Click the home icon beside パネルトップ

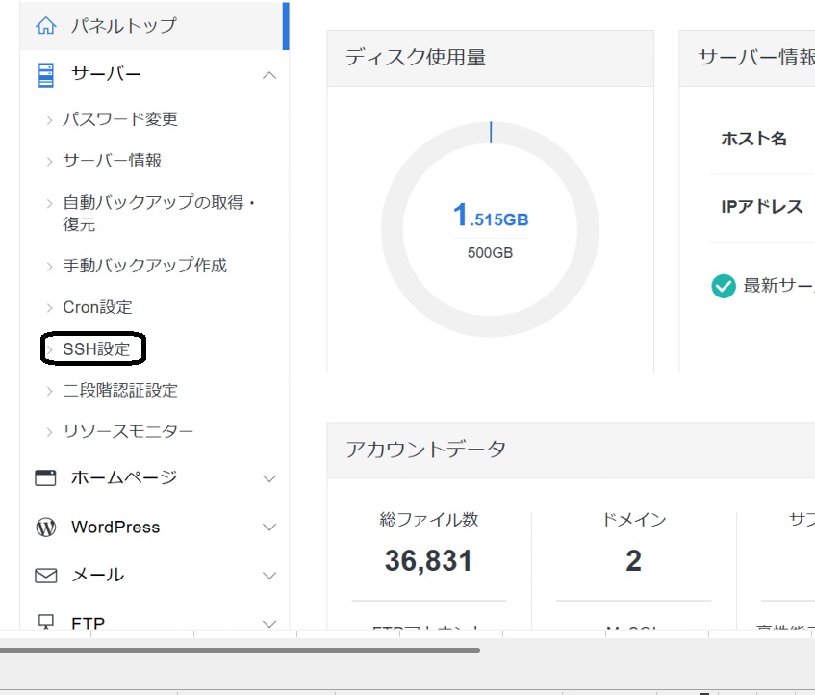[x=45, y=26]
